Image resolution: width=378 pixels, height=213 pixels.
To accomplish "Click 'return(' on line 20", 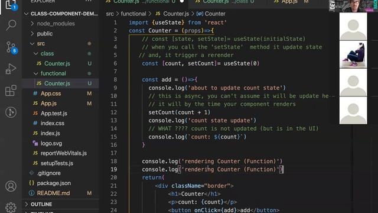I will point(154,177).
